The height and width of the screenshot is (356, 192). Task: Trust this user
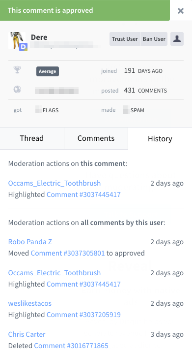[x=125, y=39]
